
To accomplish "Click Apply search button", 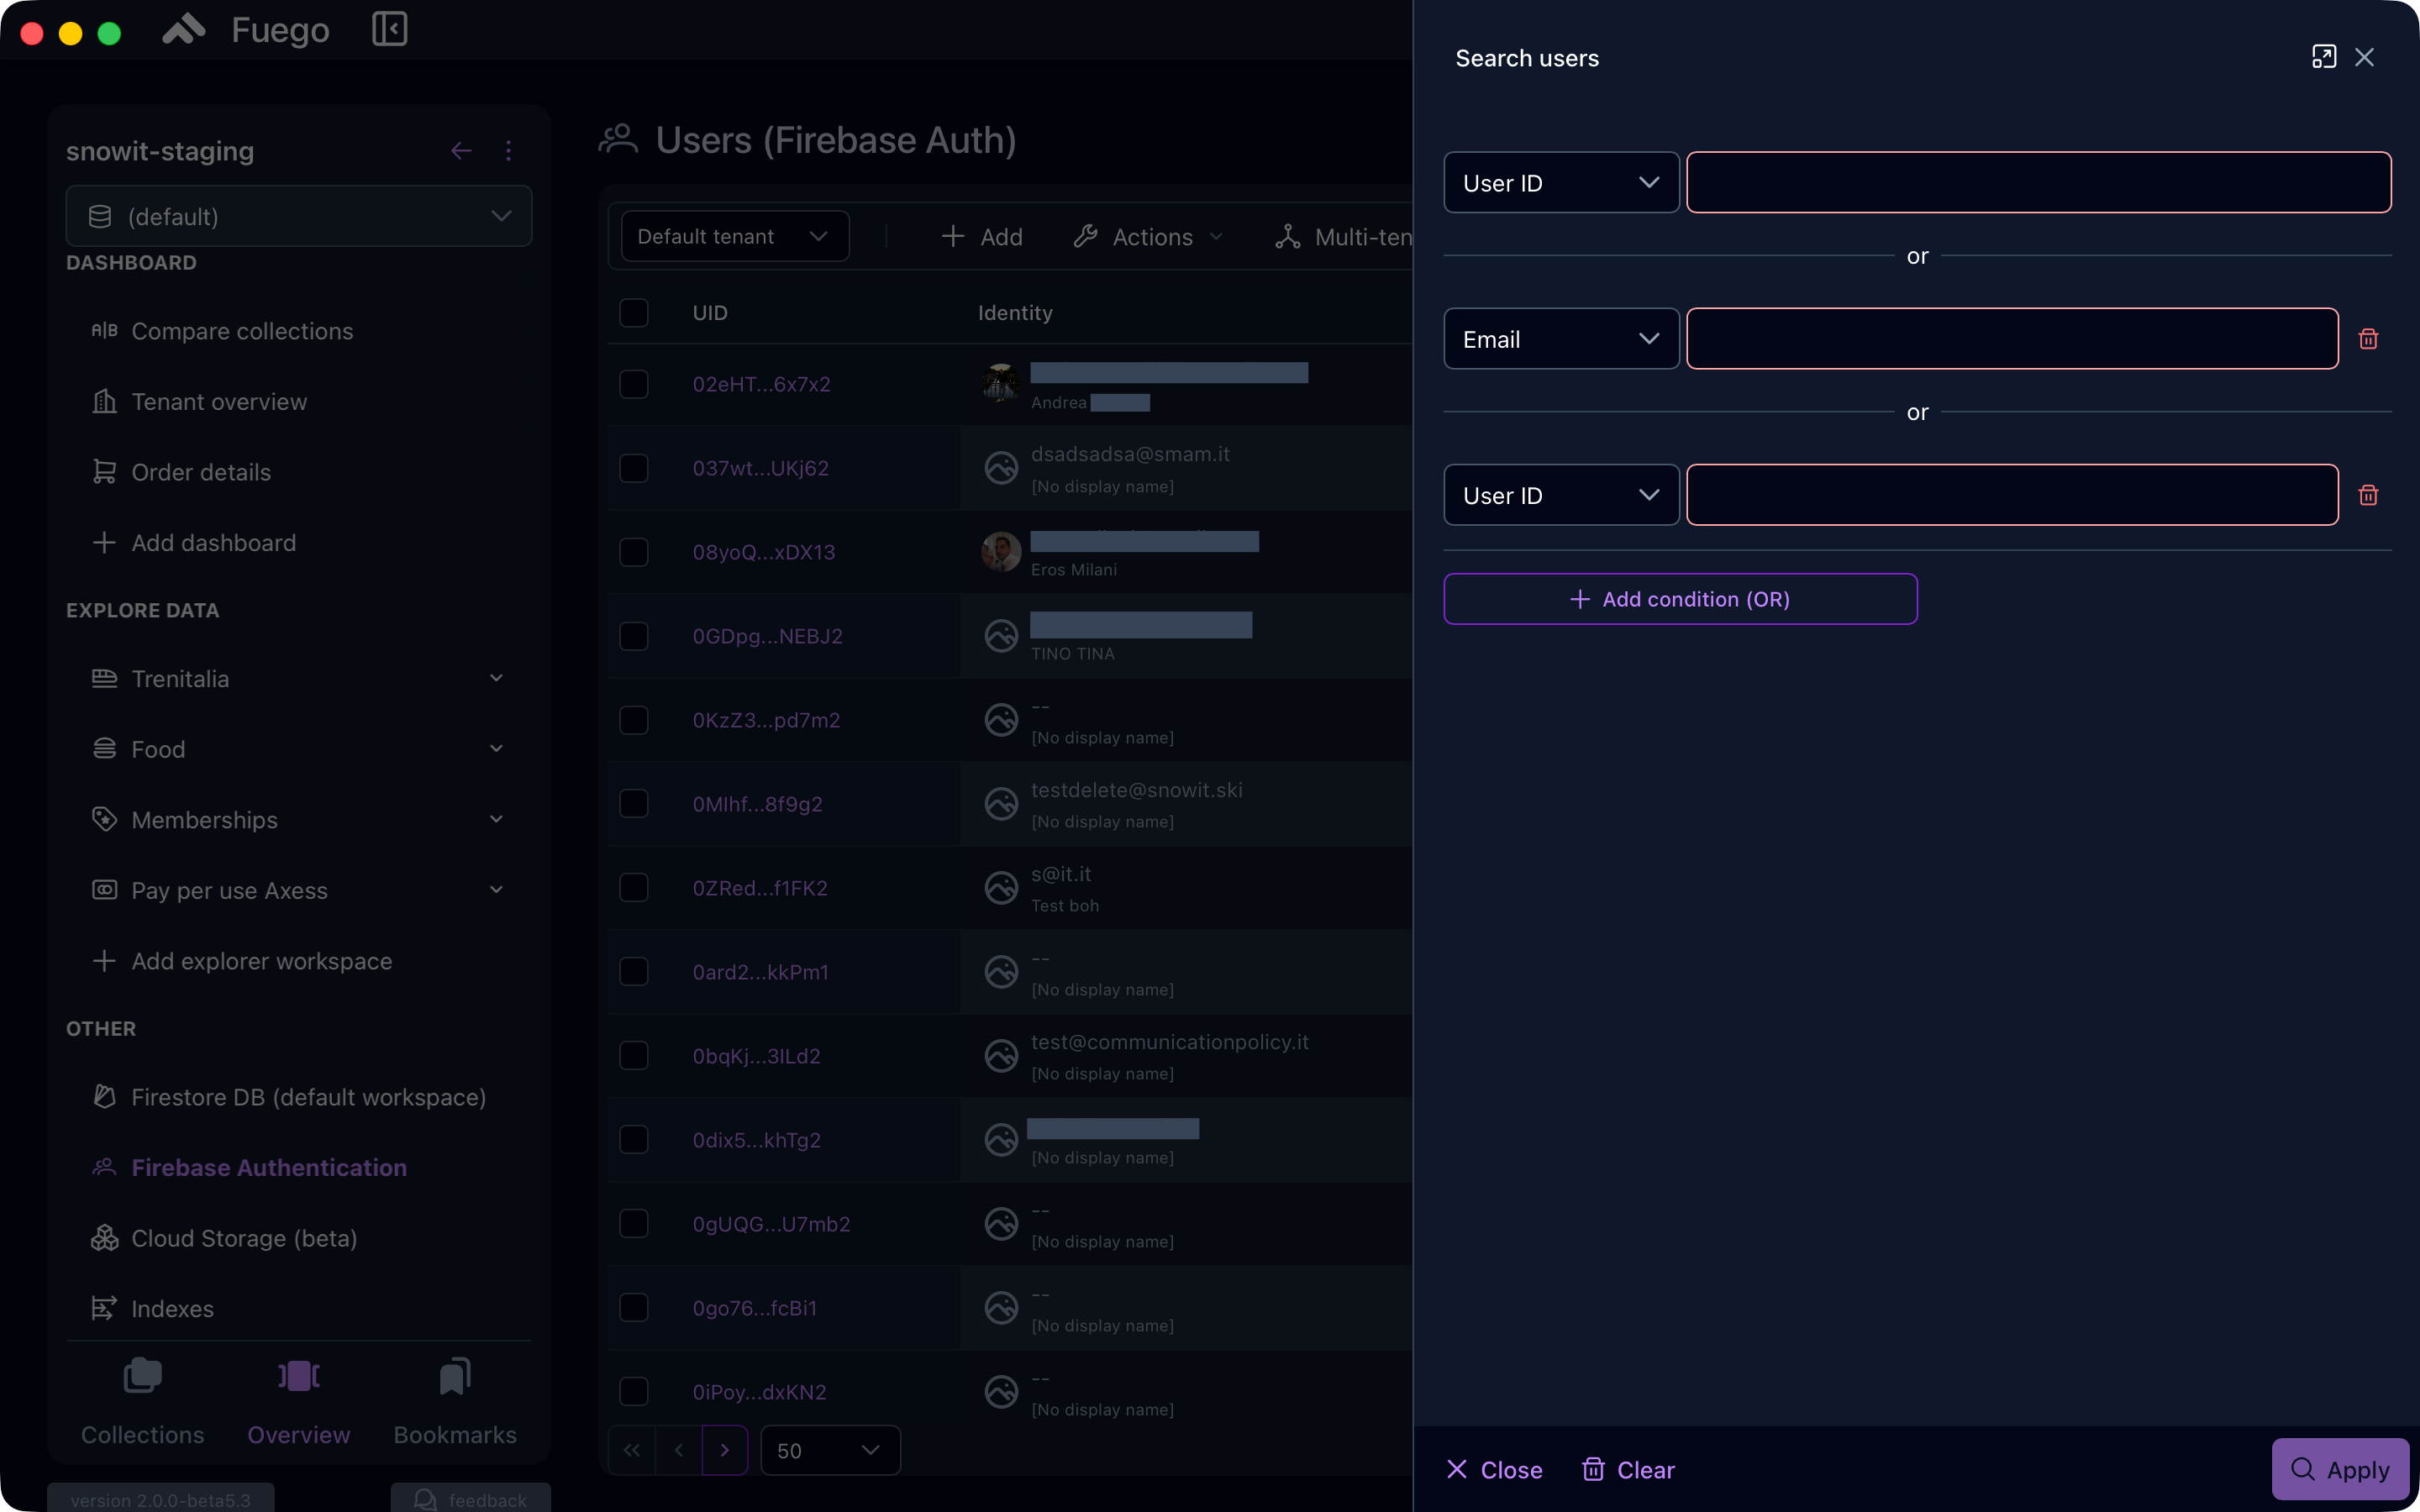I will tap(2340, 1469).
